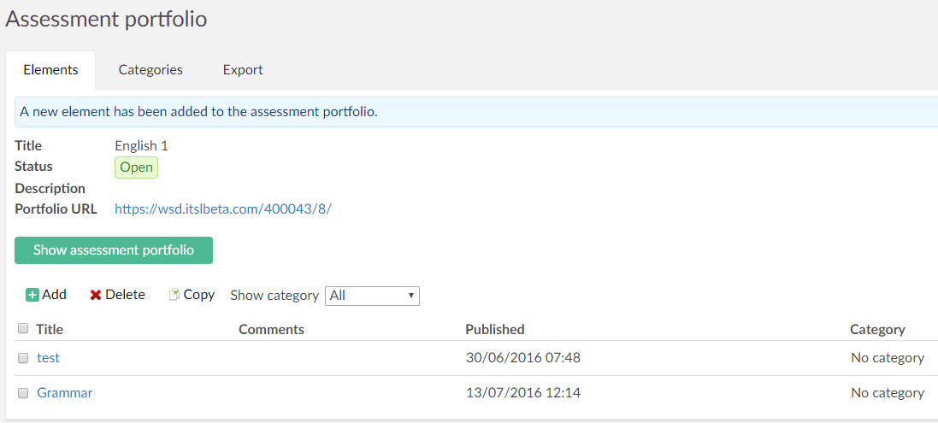This screenshot has width=938, height=423.
Task: Open the Export tab
Action: tap(243, 70)
